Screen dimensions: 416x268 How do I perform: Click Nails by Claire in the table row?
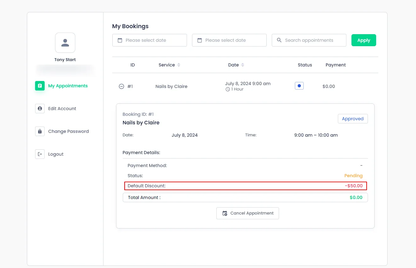(171, 86)
